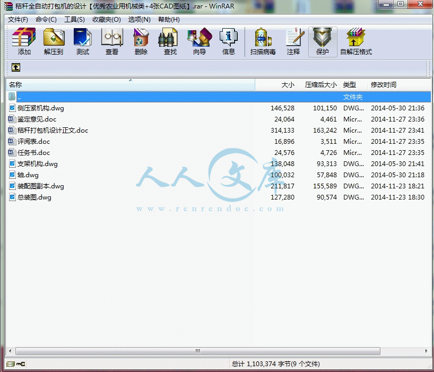Sort by the 压缩后大小 column header
This screenshot has width=434, height=372.
pos(318,85)
